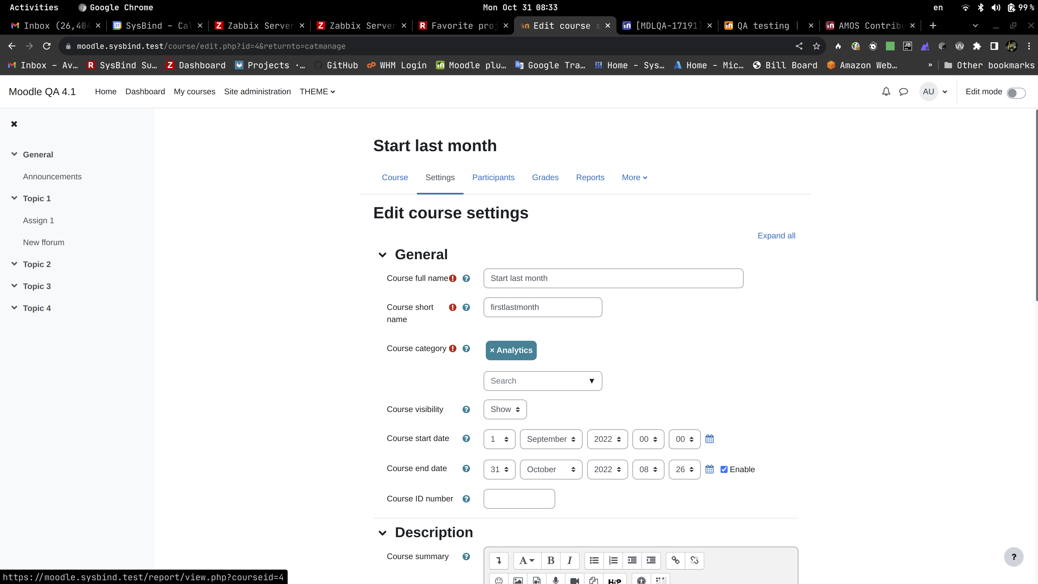Click the Expand all link
This screenshot has width=1038, height=584.
tap(776, 236)
